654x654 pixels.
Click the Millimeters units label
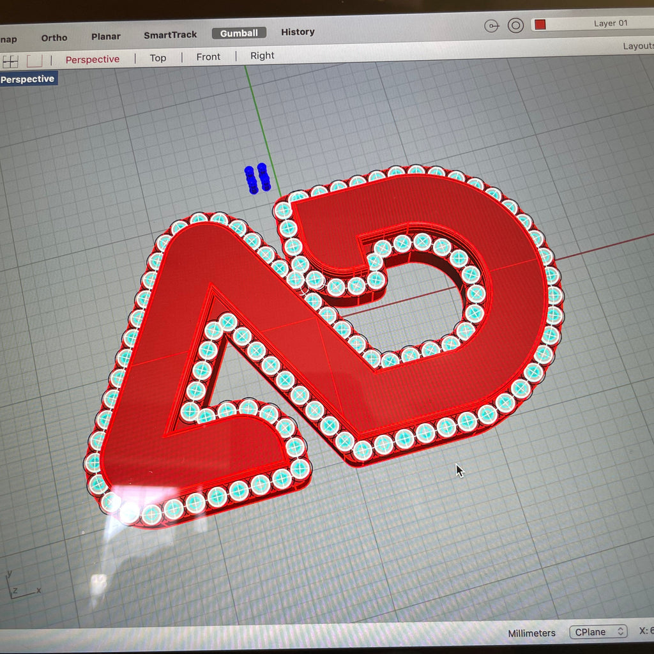coord(532,633)
